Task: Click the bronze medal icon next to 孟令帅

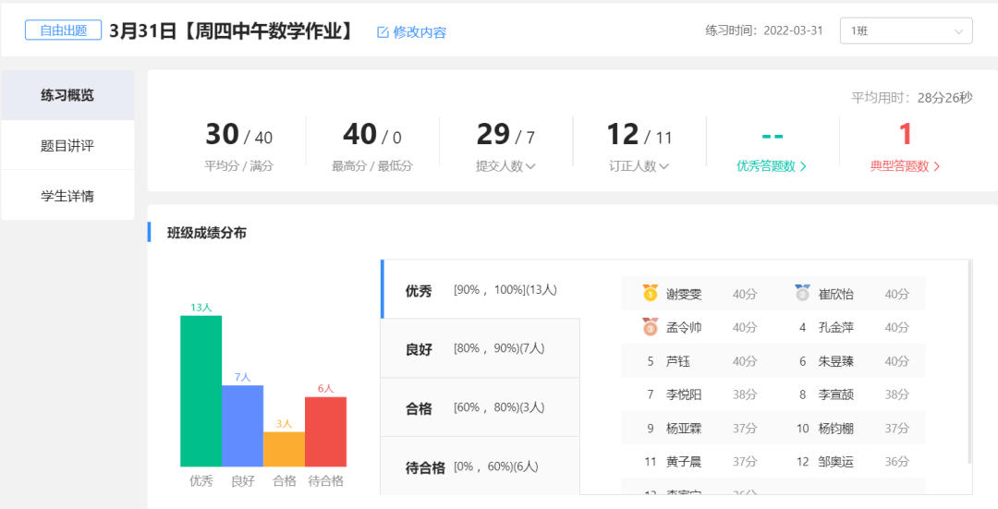Action: click(651, 327)
